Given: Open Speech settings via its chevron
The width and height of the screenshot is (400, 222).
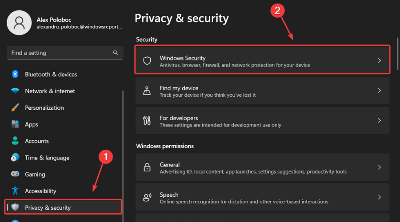Looking at the screenshot, I should tap(380, 197).
